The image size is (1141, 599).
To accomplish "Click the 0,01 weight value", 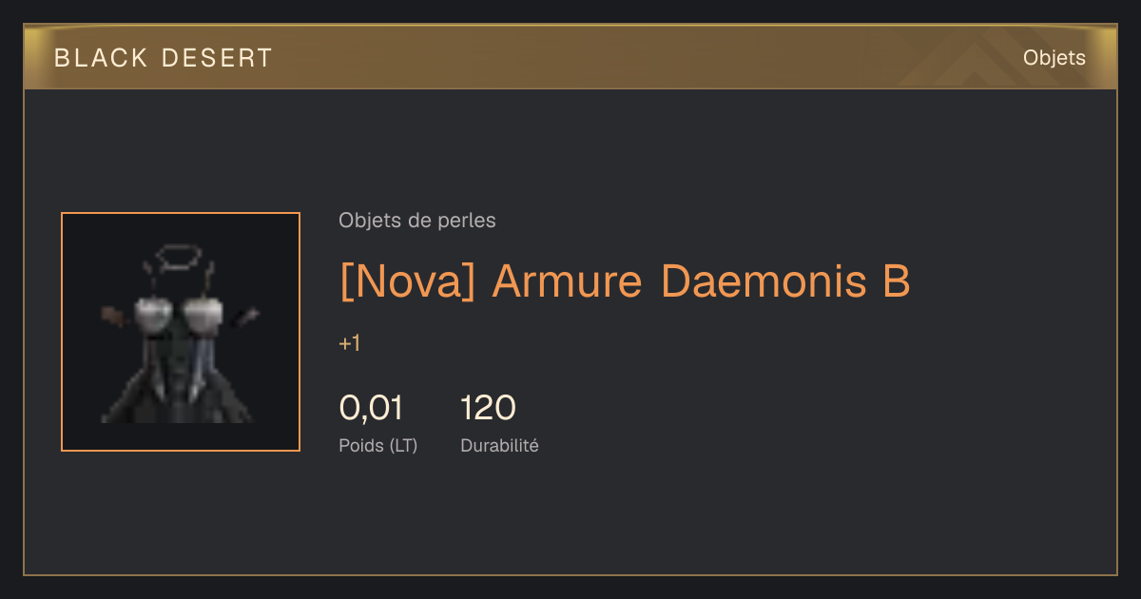I will coord(371,408).
